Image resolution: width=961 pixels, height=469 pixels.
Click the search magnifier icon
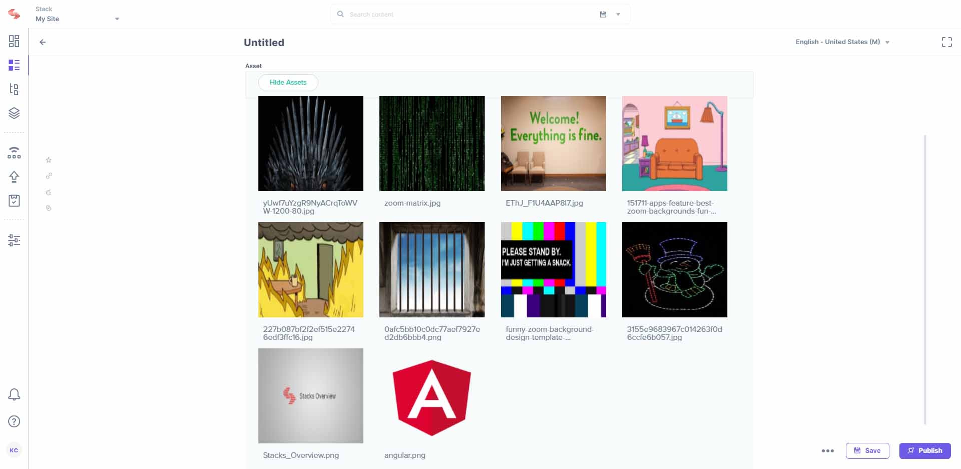[x=340, y=14]
